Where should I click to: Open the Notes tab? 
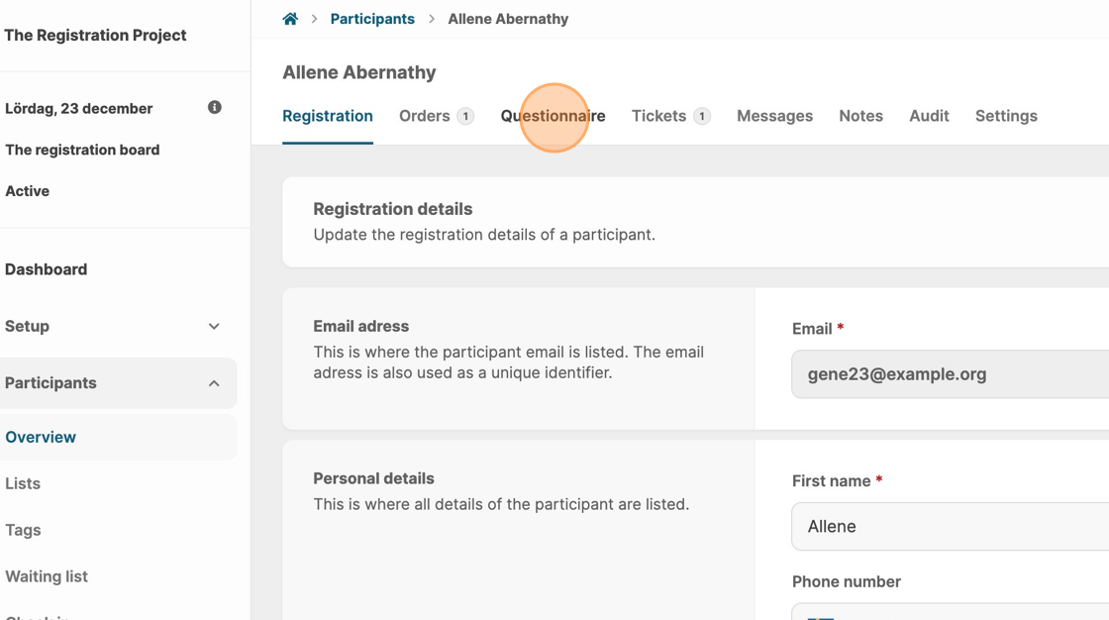[x=860, y=116]
